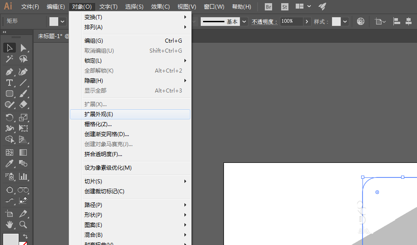Click the GPU performance rocket icon
Image resolution: width=417 pixels, height=245 pixels.
[x=323, y=6]
